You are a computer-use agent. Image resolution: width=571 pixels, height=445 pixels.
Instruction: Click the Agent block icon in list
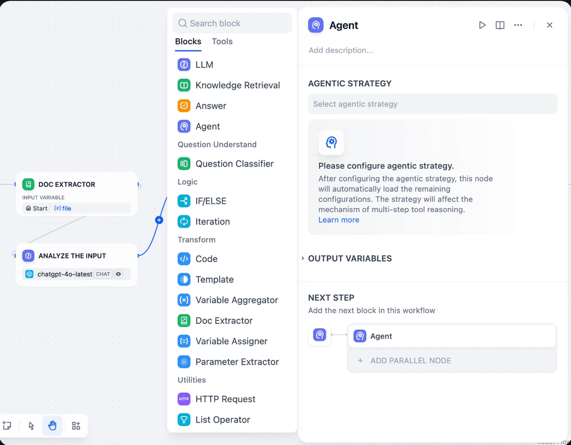(x=184, y=126)
